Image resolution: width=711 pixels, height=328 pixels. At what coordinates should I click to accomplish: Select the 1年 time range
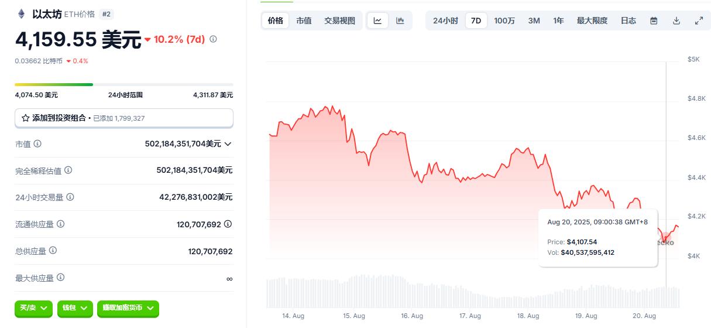(x=558, y=20)
